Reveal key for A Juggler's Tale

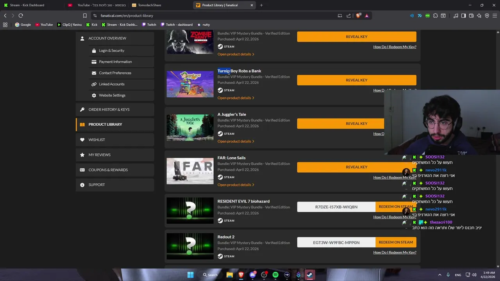(341, 123)
